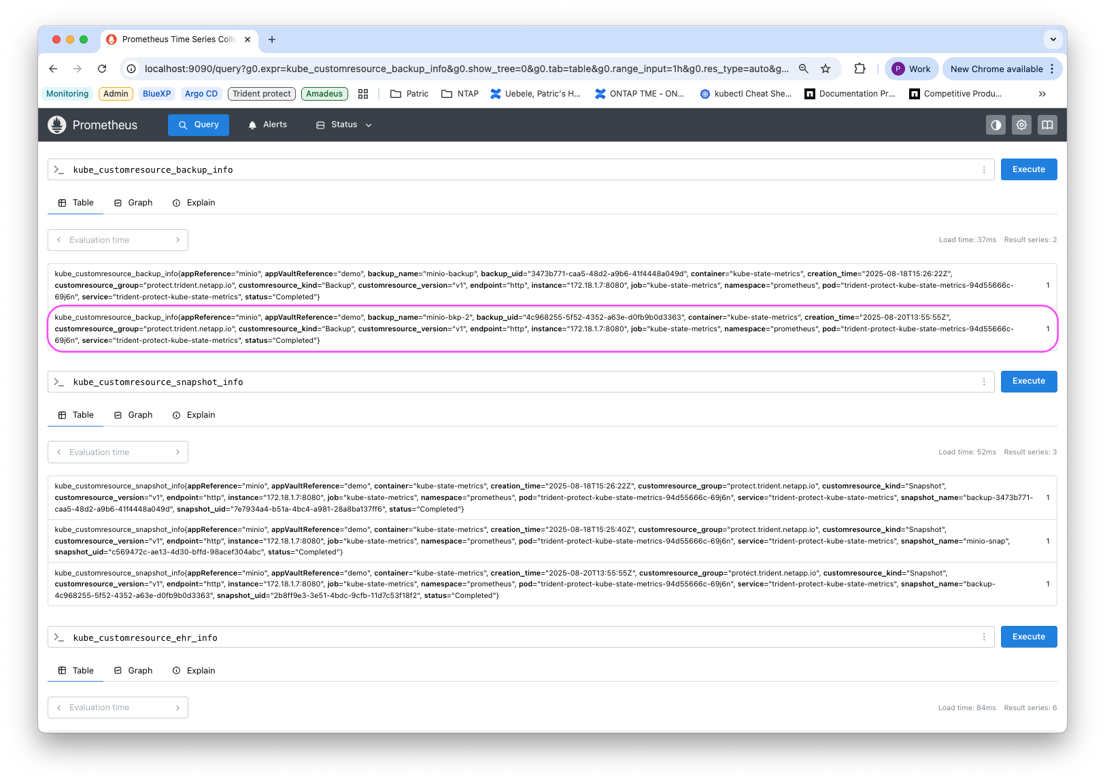Image resolution: width=1105 pixels, height=783 pixels.
Task: Step snapshot_info evaluation time forward
Action: point(177,452)
